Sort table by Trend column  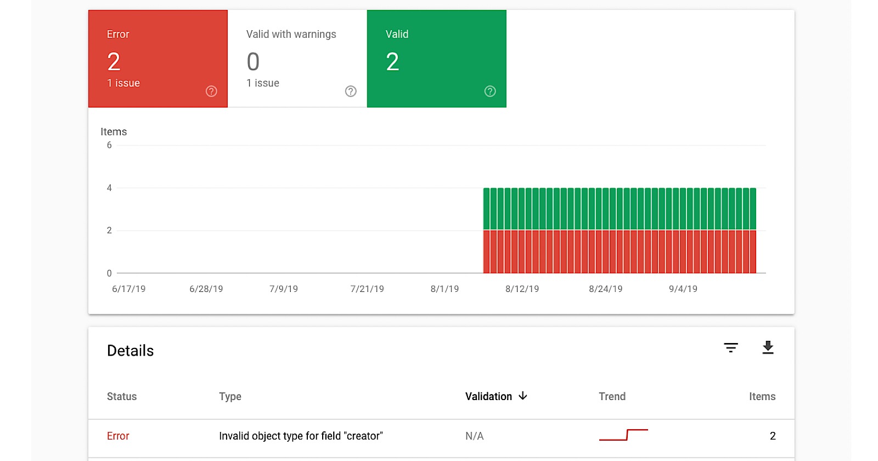(x=612, y=396)
